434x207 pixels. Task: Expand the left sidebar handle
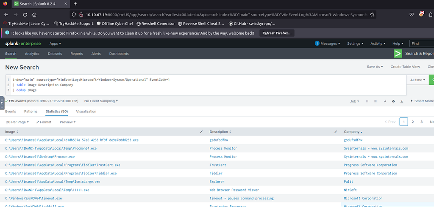[x=2, y=103]
